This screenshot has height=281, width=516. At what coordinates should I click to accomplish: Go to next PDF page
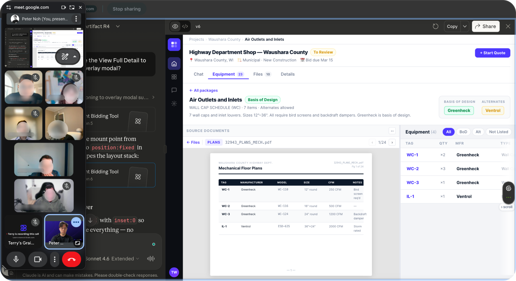392,142
